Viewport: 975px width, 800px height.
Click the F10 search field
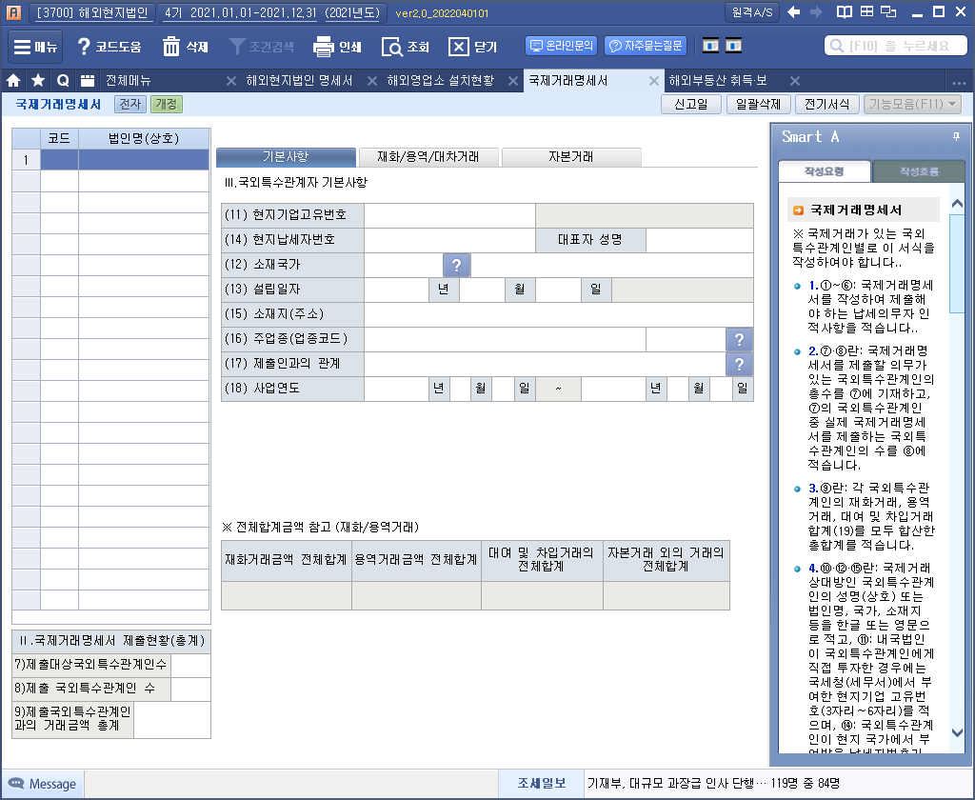pyautogui.click(x=896, y=46)
